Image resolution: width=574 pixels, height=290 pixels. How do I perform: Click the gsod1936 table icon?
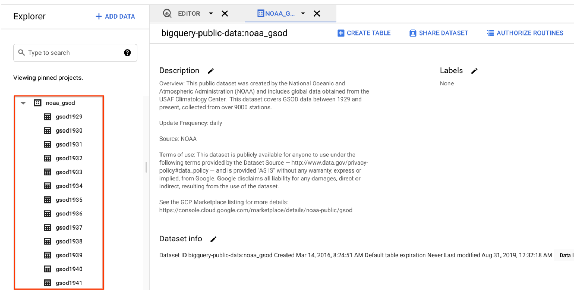point(48,214)
